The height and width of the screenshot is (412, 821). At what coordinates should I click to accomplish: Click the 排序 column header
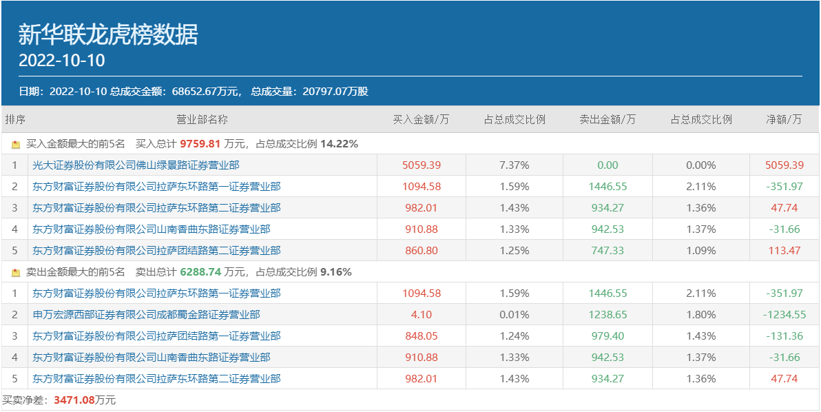(15, 120)
